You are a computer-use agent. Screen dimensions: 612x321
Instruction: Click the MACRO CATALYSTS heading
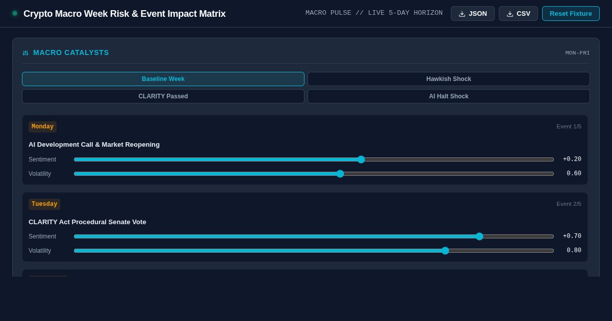71,52
